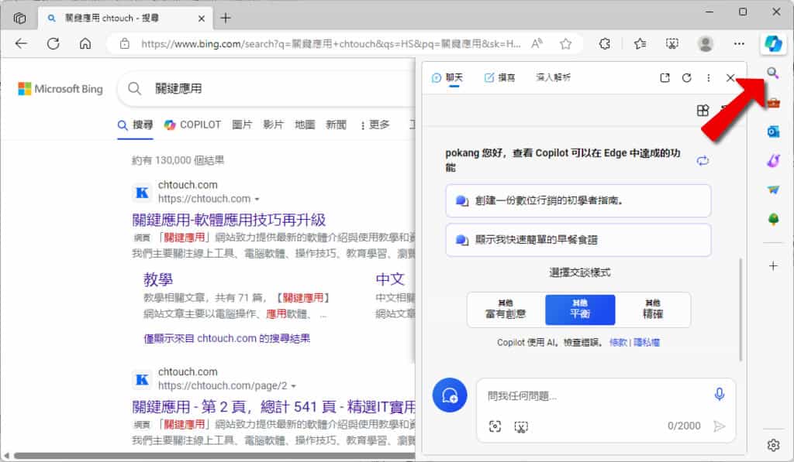This screenshot has width=794, height=462.
Task: Open Edge Settings and more menu
Action: point(739,44)
